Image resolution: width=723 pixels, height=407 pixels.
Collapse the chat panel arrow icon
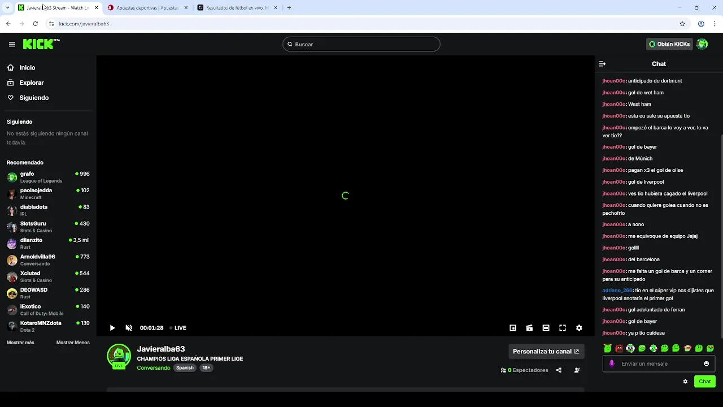click(602, 64)
